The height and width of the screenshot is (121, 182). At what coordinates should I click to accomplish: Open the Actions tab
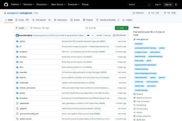tap(75, 20)
